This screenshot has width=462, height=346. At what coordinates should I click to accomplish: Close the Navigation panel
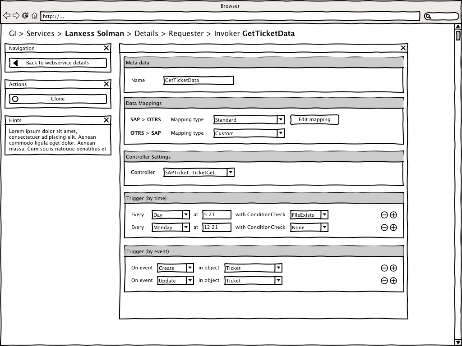coord(106,48)
